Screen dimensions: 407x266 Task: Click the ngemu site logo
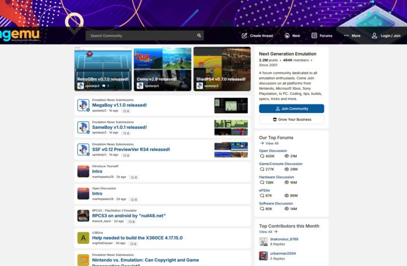tap(20, 35)
